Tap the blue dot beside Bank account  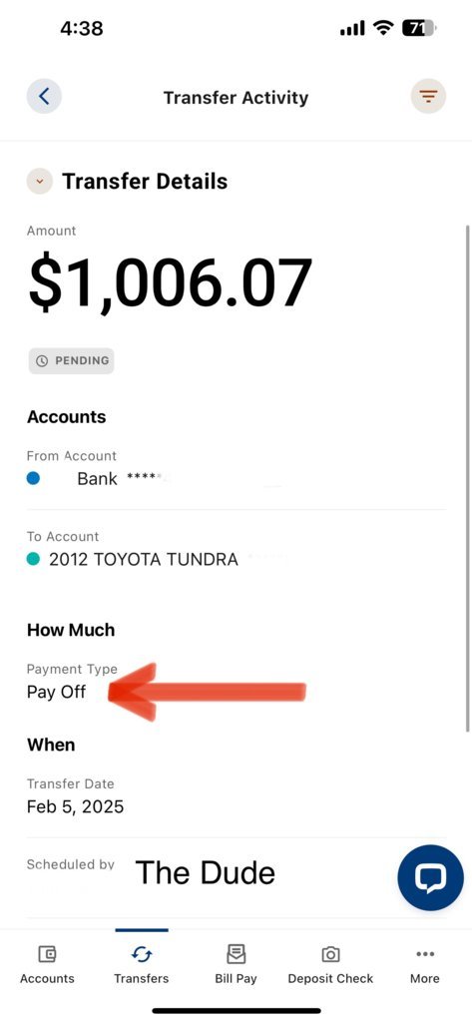coord(33,479)
